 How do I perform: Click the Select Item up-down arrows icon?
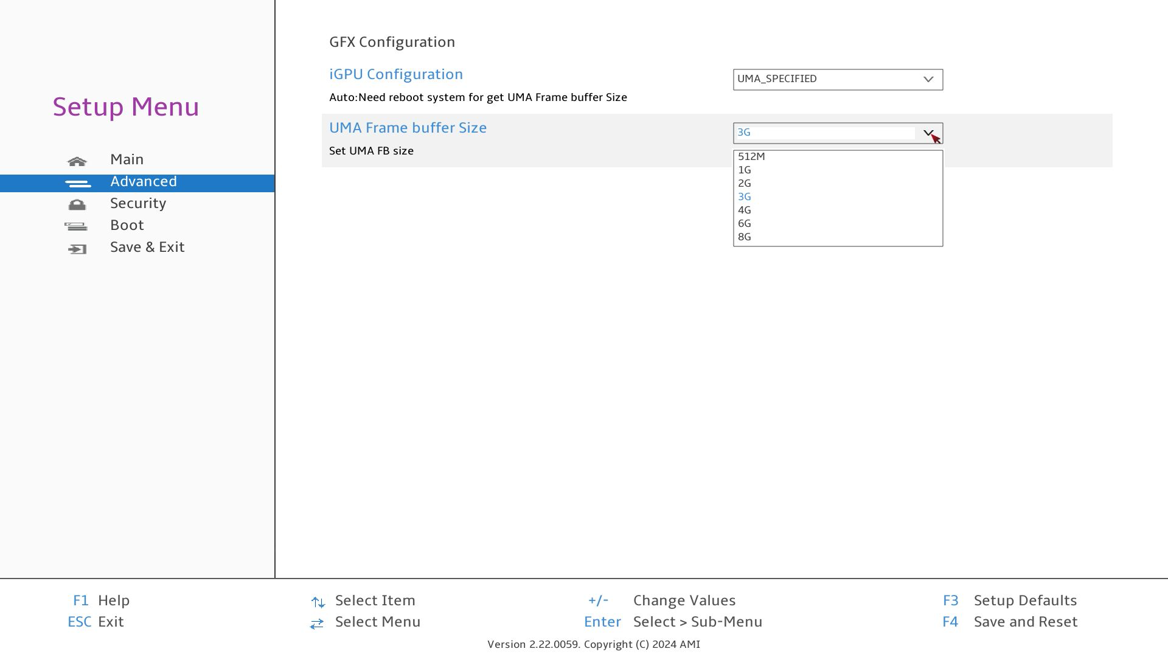(318, 602)
